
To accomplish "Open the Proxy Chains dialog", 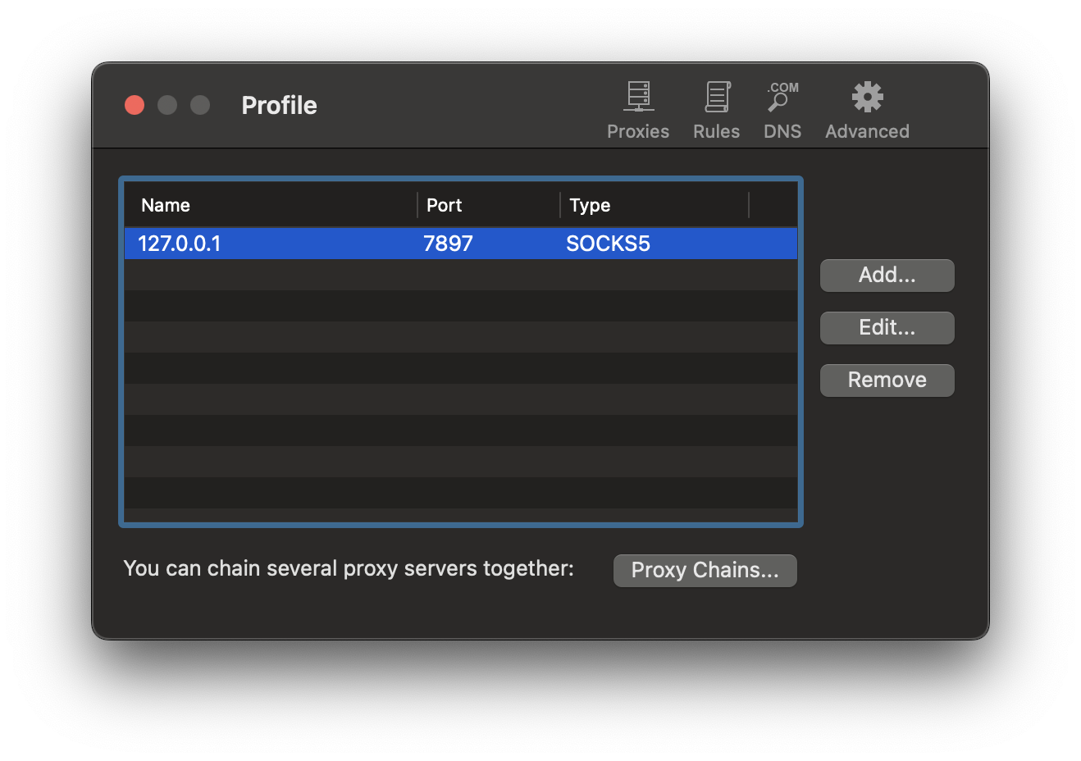I will pyautogui.click(x=705, y=570).
